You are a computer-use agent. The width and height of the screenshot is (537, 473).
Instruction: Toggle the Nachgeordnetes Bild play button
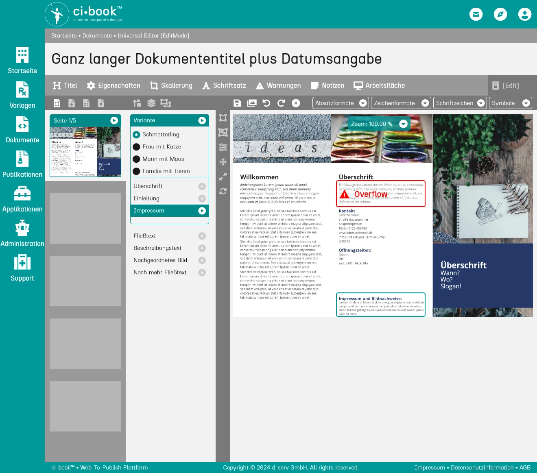[x=202, y=260]
